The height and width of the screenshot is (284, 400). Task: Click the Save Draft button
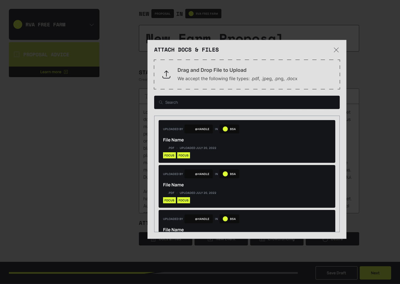pyautogui.click(x=336, y=273)
